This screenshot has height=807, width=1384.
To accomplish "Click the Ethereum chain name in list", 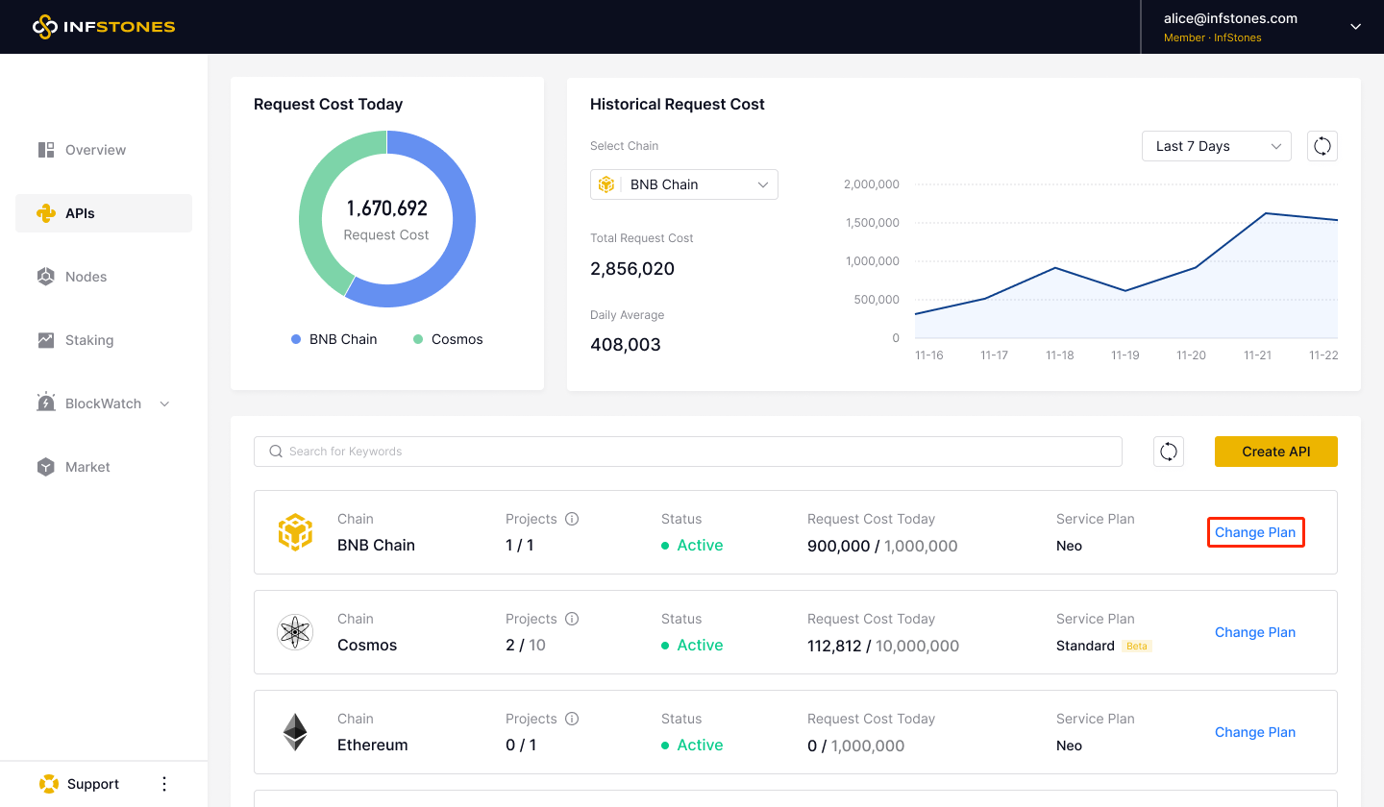I will point(373,745).
